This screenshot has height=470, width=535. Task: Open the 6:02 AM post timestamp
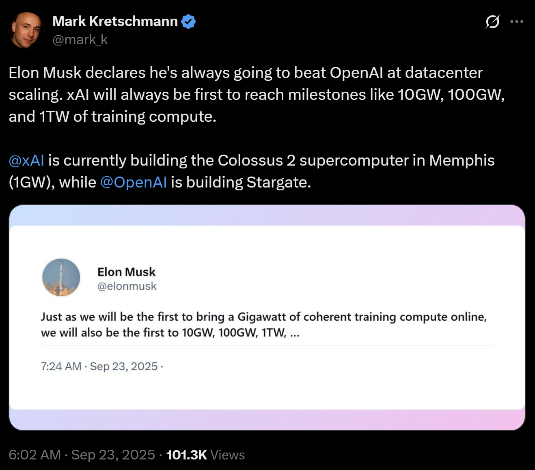point(35,455)
